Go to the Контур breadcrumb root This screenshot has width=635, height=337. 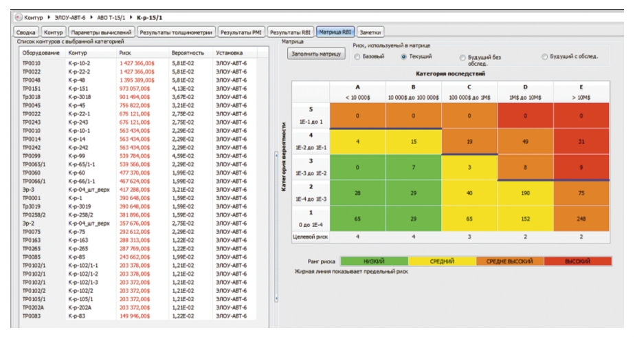coord(33,18)
